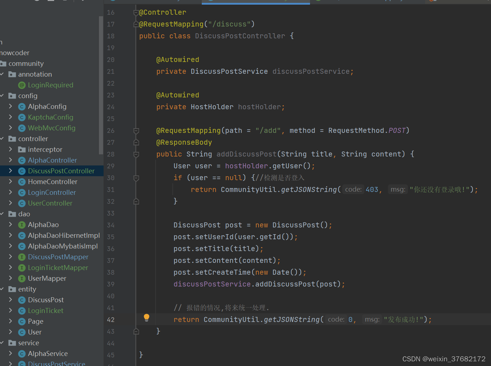Click post.setCreateTime on line 38
The height and width of the screenshot is (366, 491).
(x=212, y=272)
